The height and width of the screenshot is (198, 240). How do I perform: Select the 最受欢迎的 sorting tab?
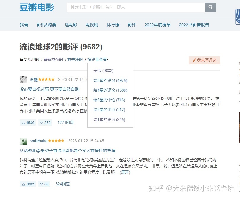tap(29, 59)
